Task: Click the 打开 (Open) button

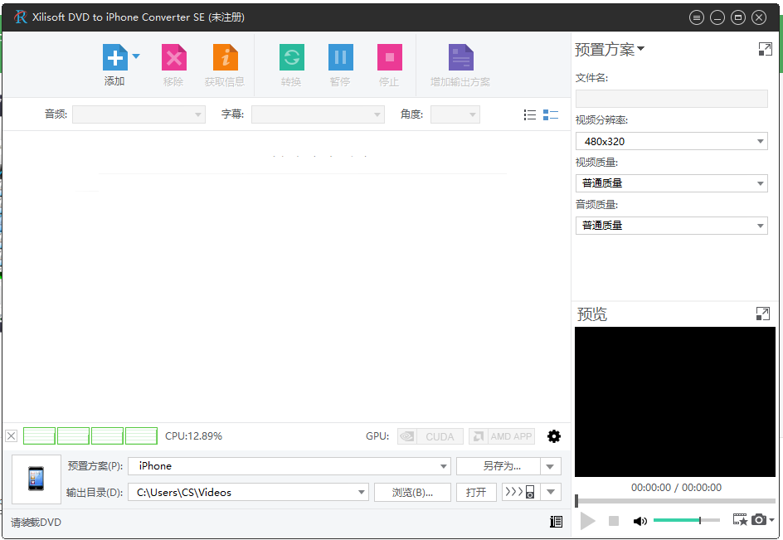Action: [475, 491]
